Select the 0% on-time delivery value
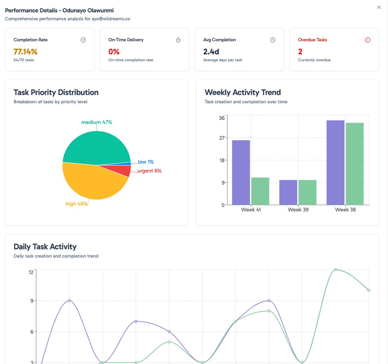 tap(114, 52)
